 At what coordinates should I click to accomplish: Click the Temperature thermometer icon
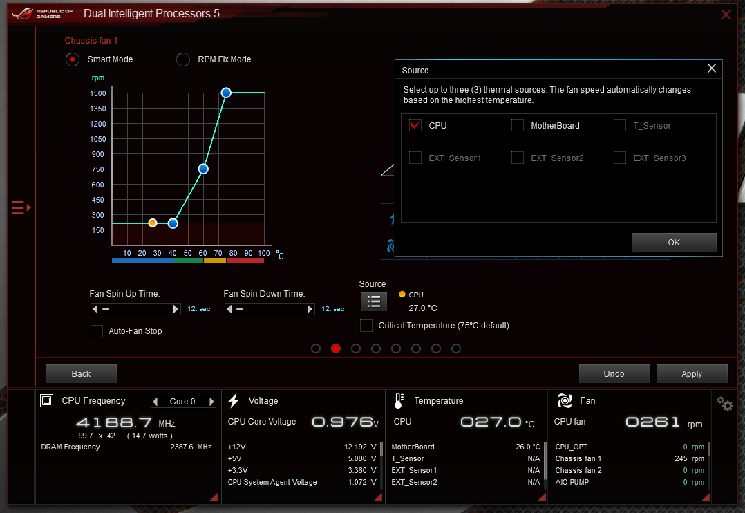tap(399, 401)
